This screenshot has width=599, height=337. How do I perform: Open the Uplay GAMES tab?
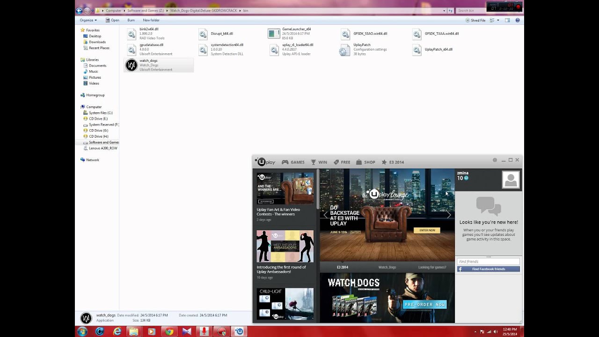point(293,162)
